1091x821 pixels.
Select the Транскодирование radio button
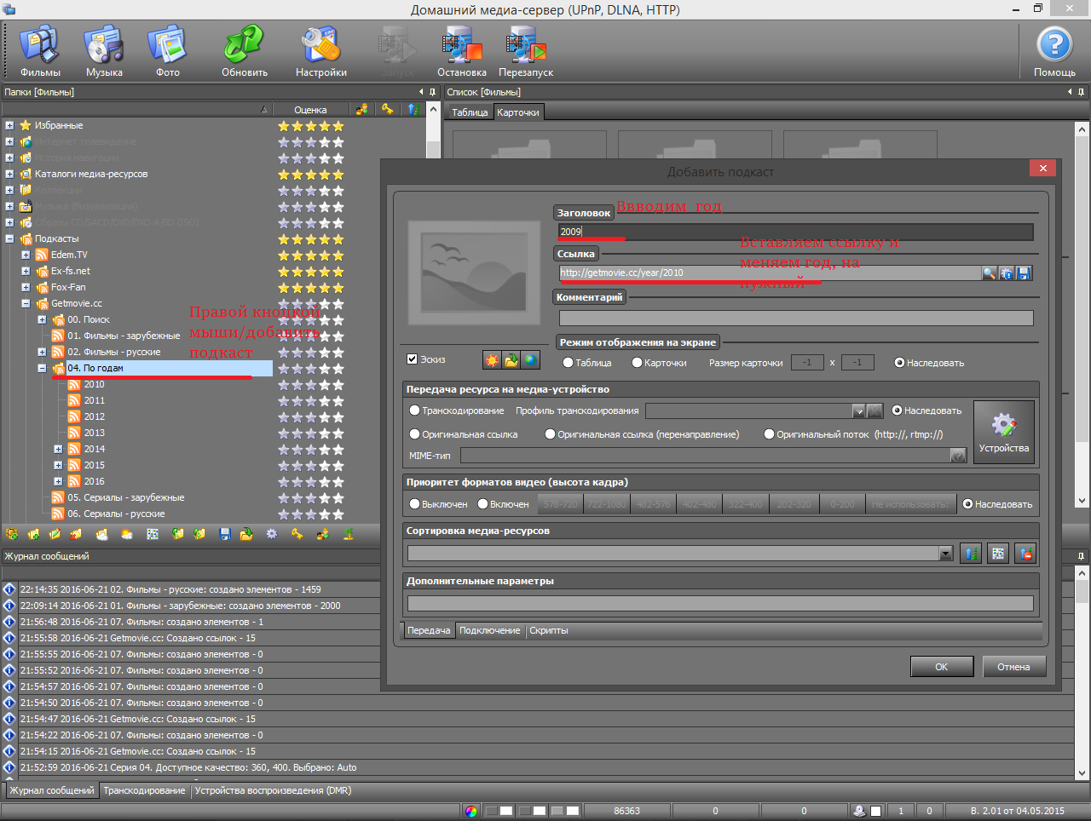pos(415,410)
